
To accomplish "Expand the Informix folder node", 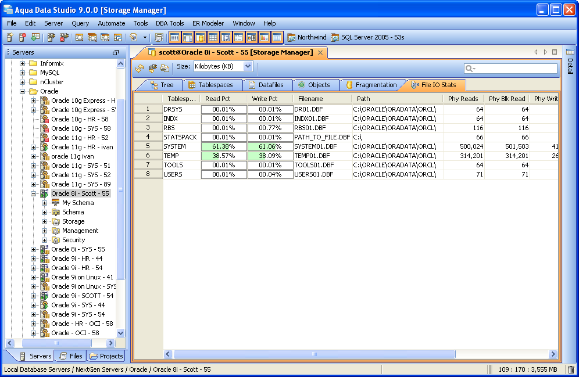I will [22, 63].
